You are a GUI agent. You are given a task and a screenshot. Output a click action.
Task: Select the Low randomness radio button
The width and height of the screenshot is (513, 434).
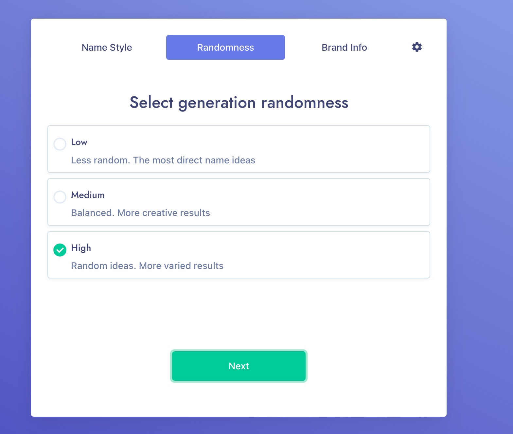coord(60,144)
